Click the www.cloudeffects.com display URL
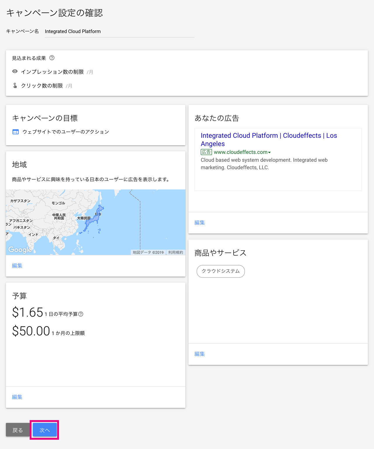Screen dimensions: 374x449 point(240,152)
